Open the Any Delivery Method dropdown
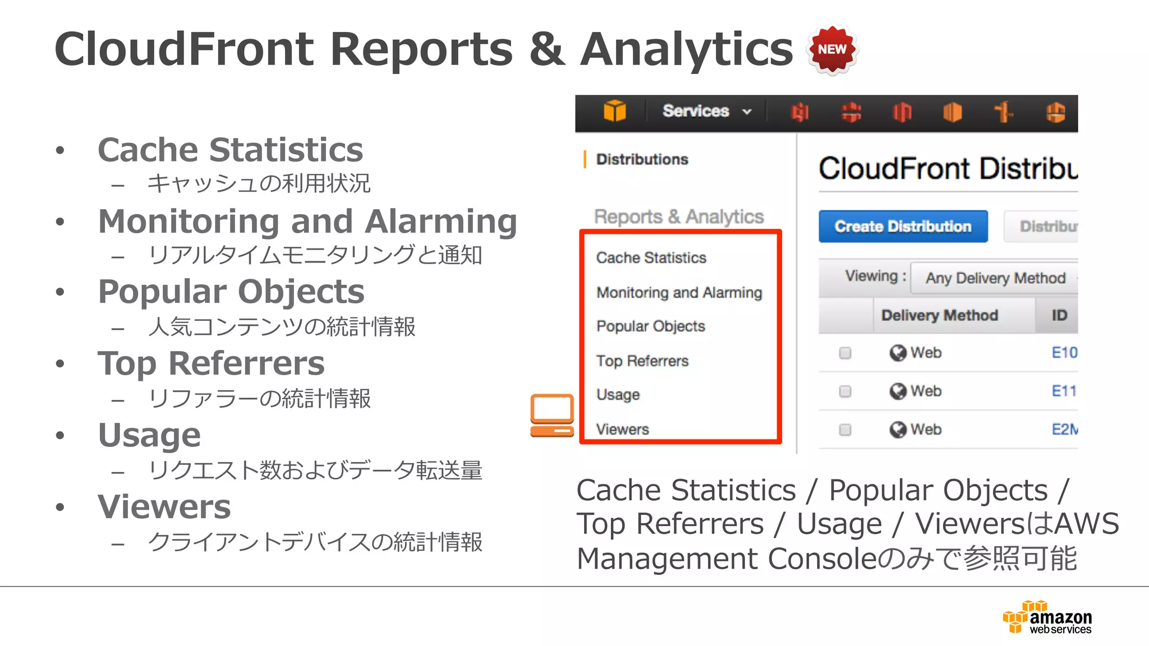 point(995,278)
